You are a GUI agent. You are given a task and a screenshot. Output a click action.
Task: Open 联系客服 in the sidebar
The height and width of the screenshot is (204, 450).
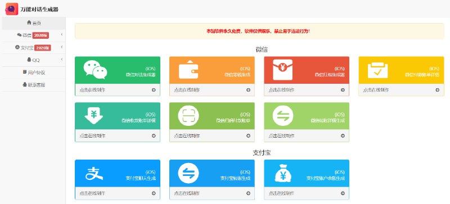(x=34, y=85)
